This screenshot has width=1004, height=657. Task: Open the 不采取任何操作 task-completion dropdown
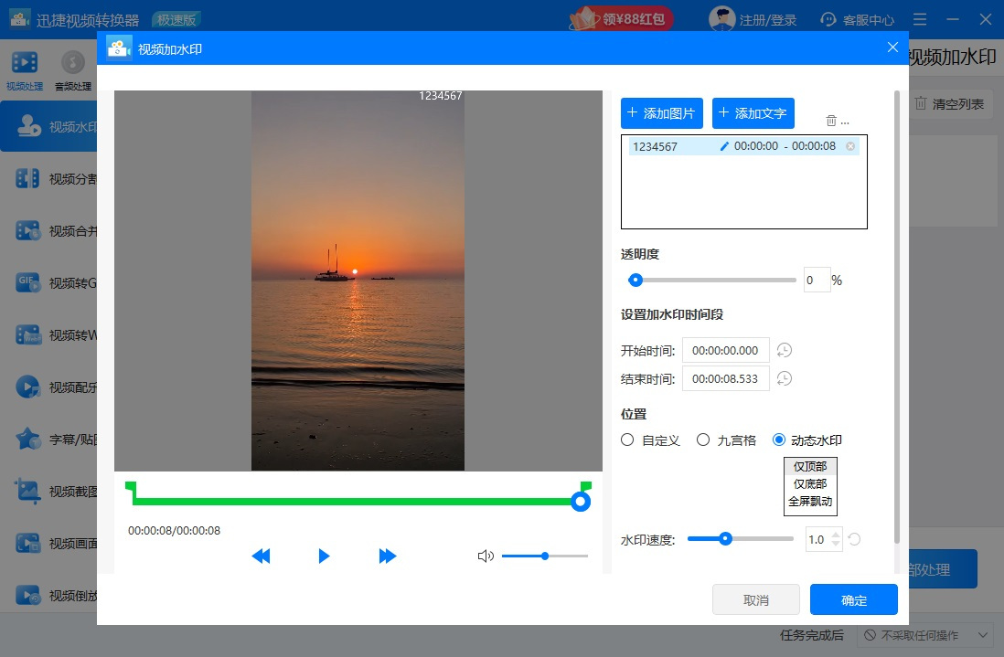tap(923, 634)
